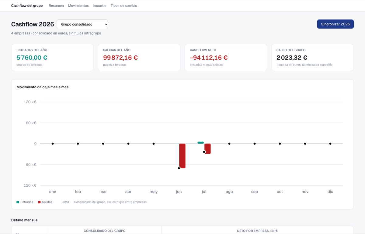Open the Importar tab
Image resolution: width=365 pixels, height=234 pixels.
99,6
